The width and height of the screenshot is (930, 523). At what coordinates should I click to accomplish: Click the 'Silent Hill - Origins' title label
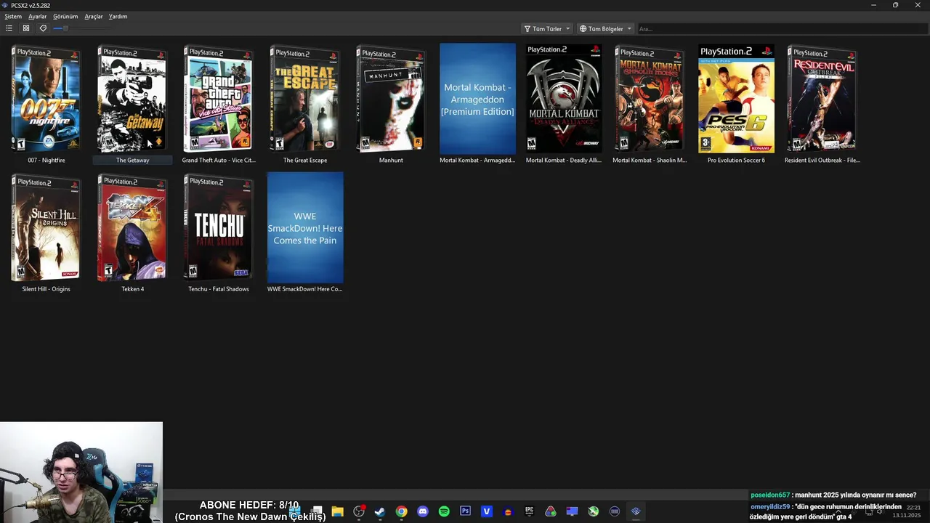pos(46,289)
